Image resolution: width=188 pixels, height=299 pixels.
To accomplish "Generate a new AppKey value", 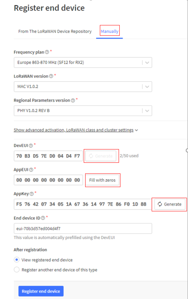I will point(170,204).
